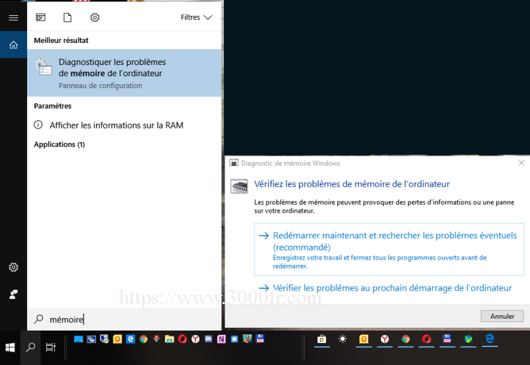Image resolution: width=530 pixels, height=365 pixels.
Task: Open the Windows Start button
Action: 10,347
